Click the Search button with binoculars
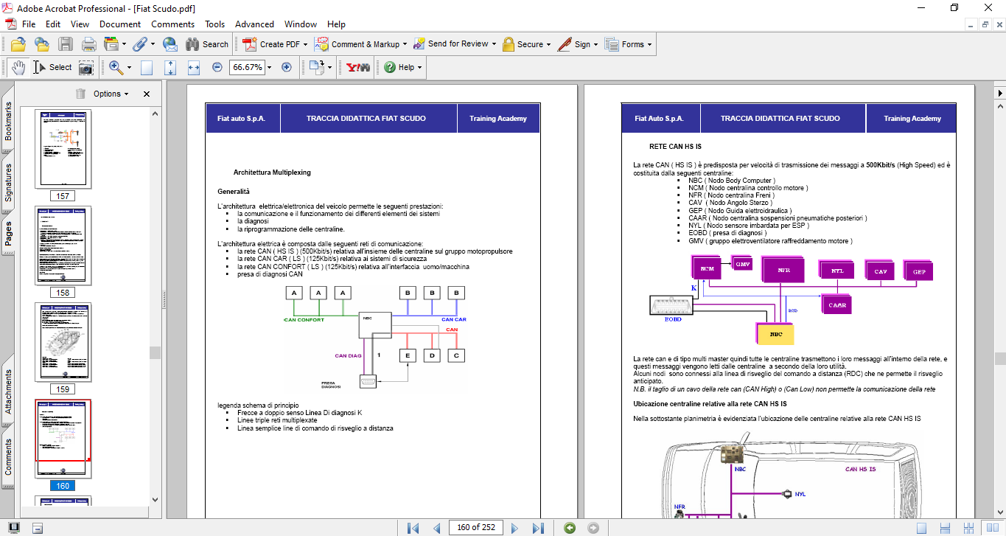 (x=207, y=44)
